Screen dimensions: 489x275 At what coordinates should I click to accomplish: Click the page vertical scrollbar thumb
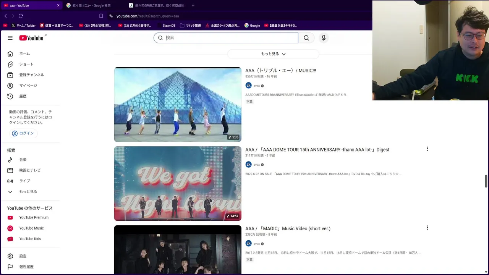(486, 181)
